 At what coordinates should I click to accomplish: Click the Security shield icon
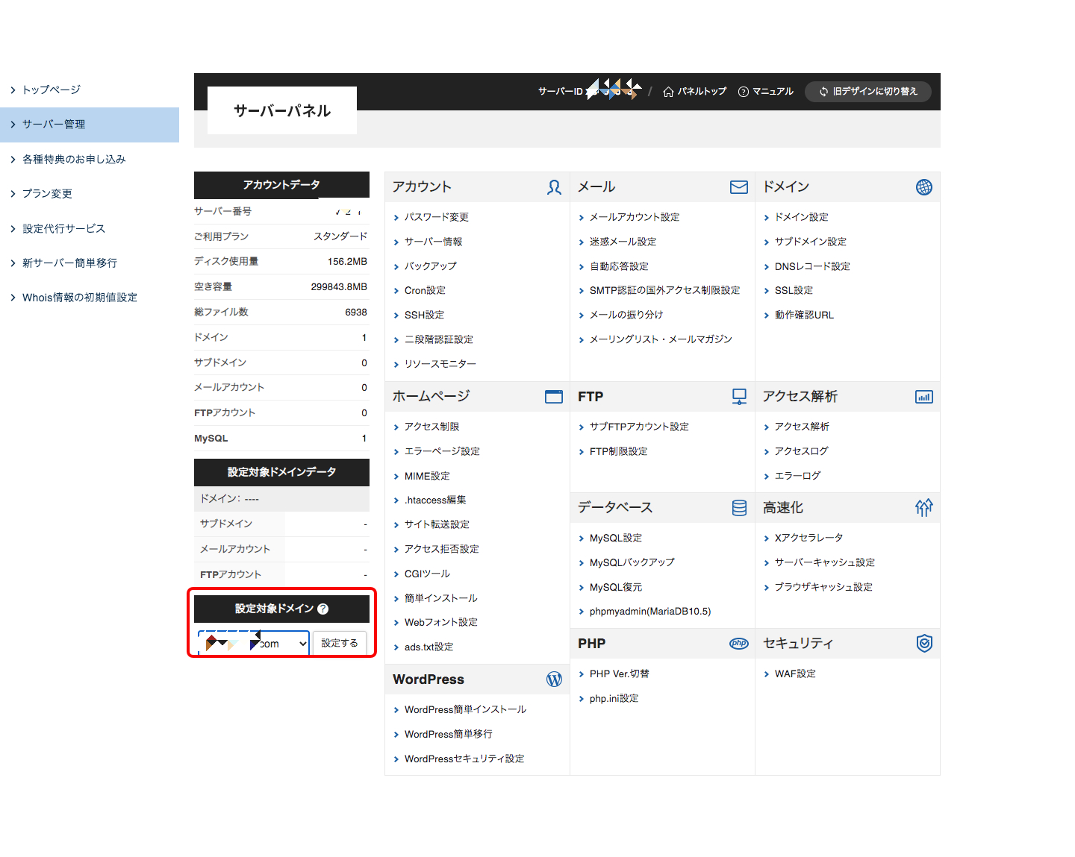(923, 644)
